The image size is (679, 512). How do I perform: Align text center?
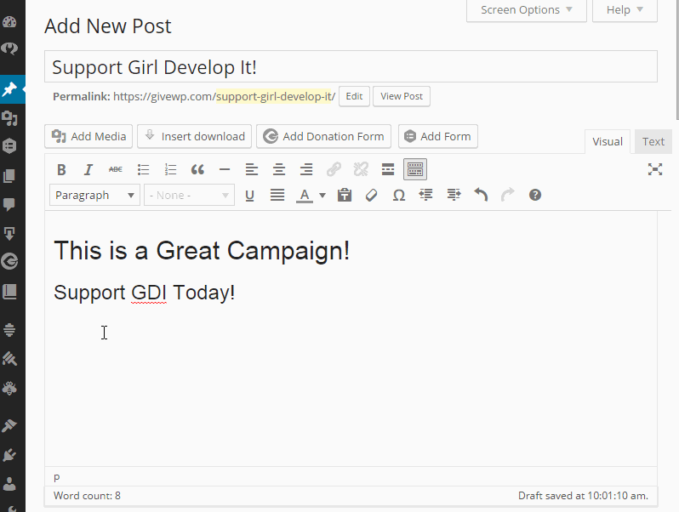[x=279, y=169]
